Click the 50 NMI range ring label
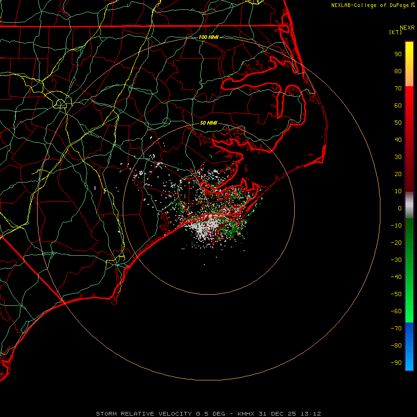The height and width of the screenshot is (417, 417). [x=208, y=123]
